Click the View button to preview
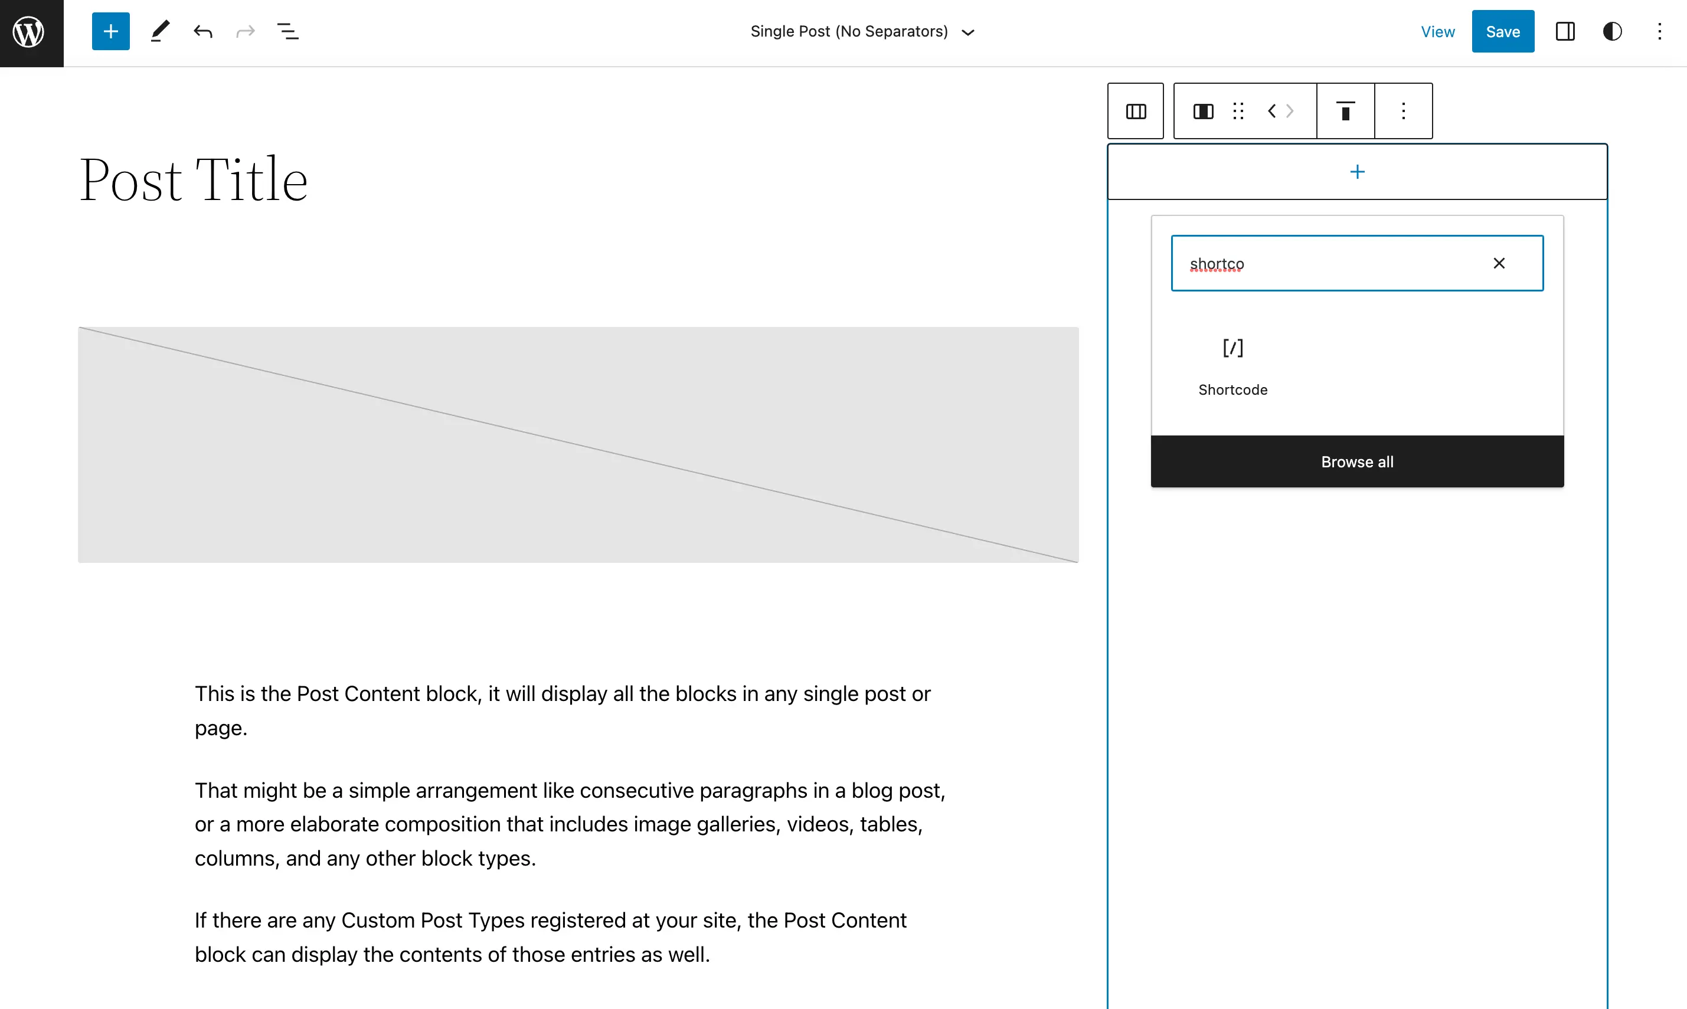The image size is (1687, 1009). tap(1438, 31)
